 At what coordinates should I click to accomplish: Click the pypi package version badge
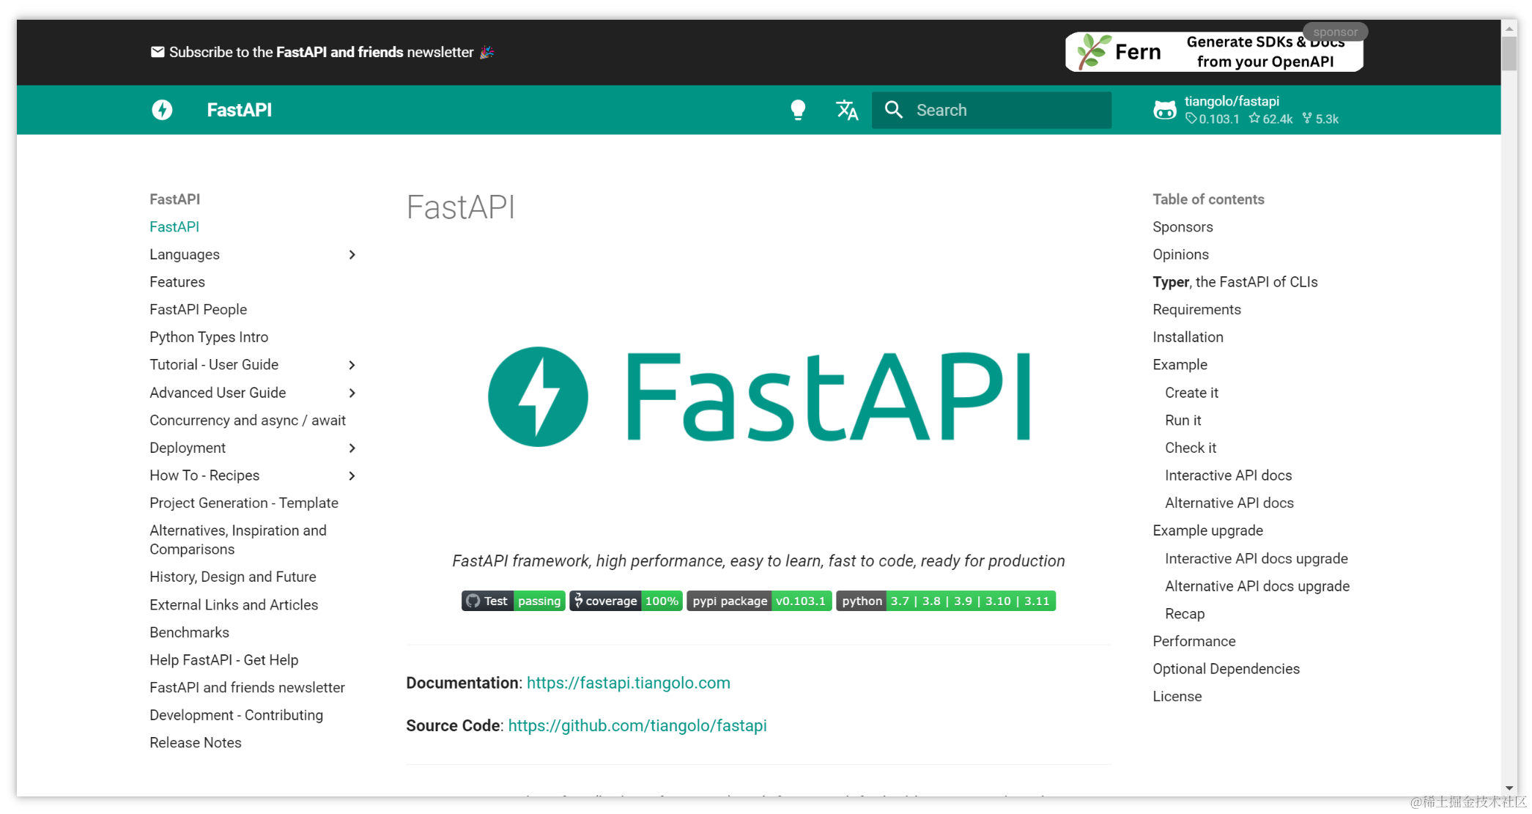(x=759, y=601)
